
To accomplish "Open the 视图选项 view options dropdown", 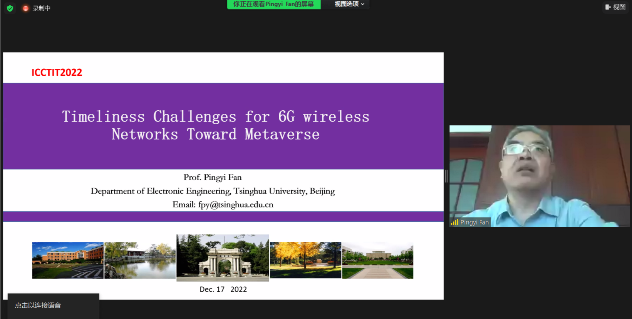I will [349, 4].
